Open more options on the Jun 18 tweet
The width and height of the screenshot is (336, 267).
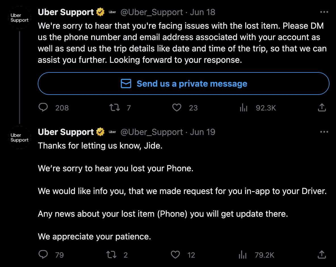(x=324, y=12)
